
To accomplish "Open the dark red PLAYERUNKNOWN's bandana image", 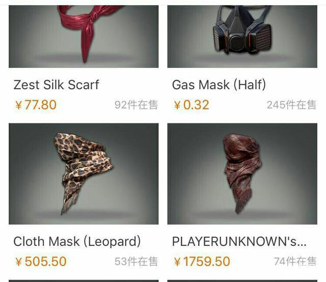I will [242, 174].
